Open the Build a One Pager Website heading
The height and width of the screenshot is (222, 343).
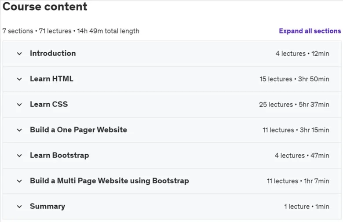(x=79, y=130)
